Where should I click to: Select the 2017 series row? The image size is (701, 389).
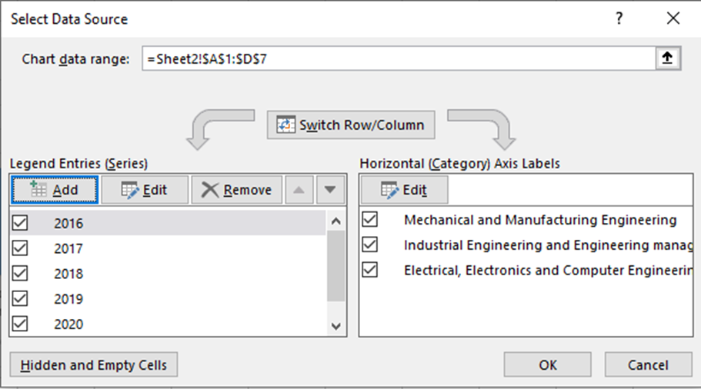click(168, 248)
